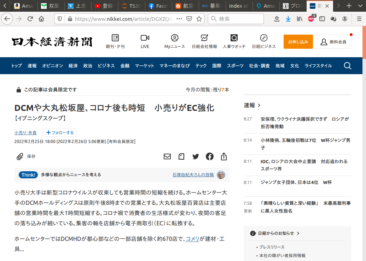This screenshot has width=366, height=261.
Task: Open the list-all-tabs dropdown arrow
Action: click(360, 6)
